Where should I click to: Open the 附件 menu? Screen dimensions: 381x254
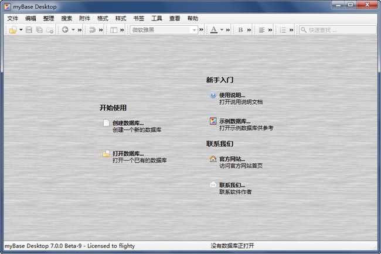[x=84, y=19]
